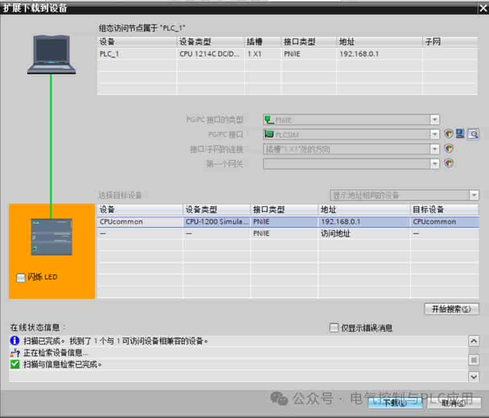Open the PG/PC interface type PN/IE dropdown

click(x=434, y=120)
